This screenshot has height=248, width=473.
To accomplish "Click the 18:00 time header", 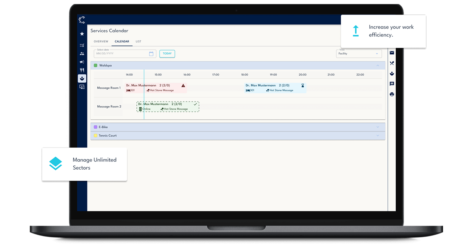I will 244,75.
